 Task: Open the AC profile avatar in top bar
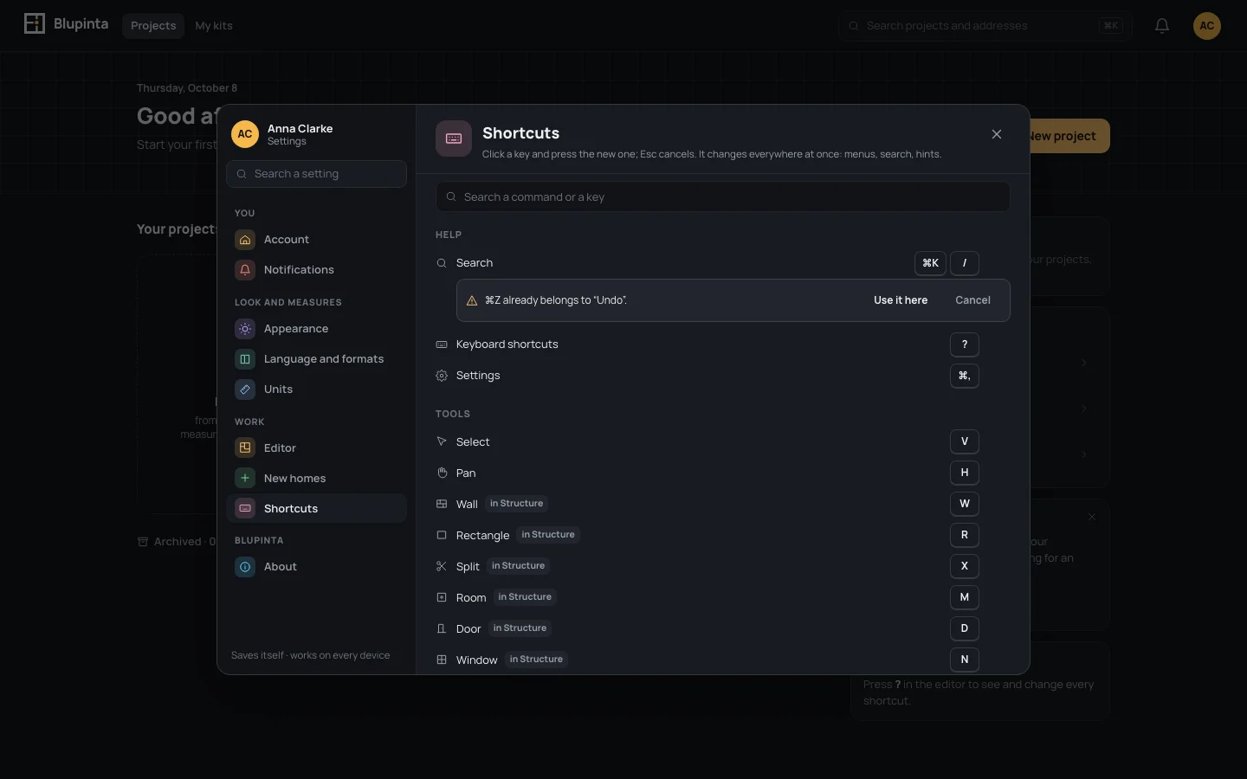(1207, 26)
